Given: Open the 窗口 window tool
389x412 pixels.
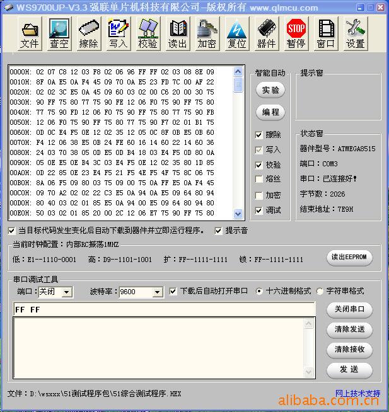Looking at the screenshot, I should click(326, 34).
